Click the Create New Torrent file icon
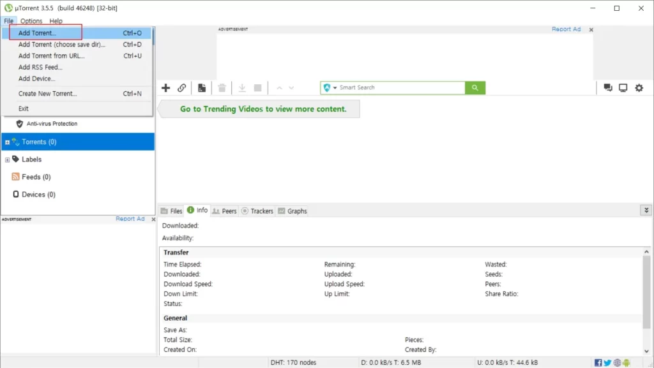 pos(202,88)
